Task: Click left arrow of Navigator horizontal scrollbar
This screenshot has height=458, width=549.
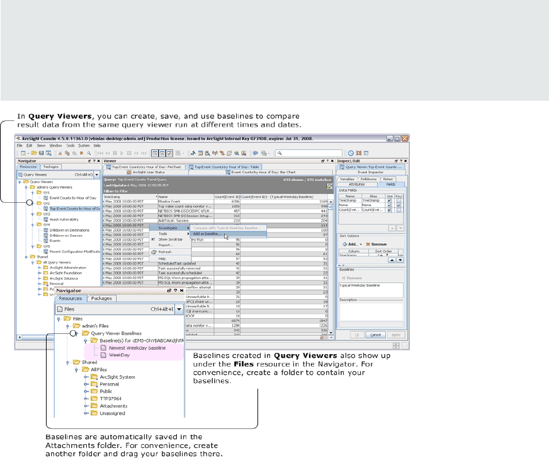Action: coord(20,338)
